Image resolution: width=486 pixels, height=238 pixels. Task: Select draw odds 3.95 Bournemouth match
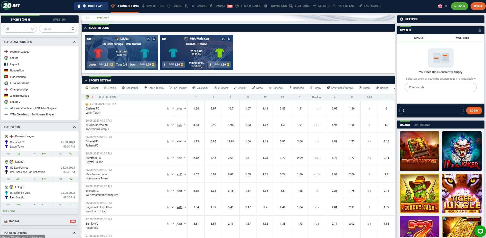click(x=213, y=125)
